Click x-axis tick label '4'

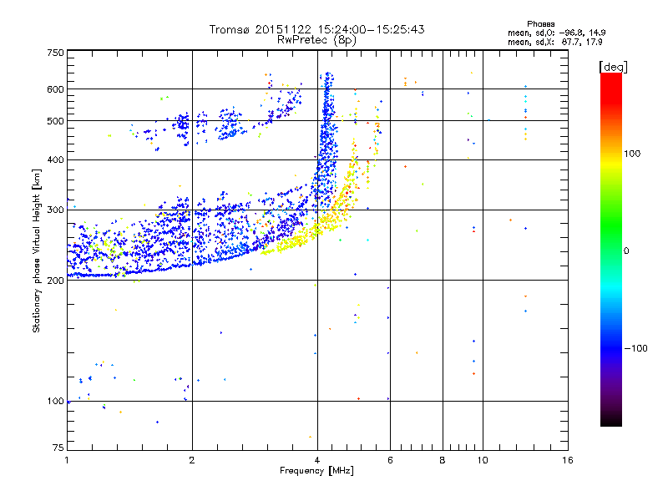[x=317, y=460]
